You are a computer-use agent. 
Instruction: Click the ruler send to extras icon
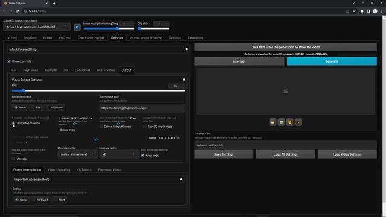298,122
